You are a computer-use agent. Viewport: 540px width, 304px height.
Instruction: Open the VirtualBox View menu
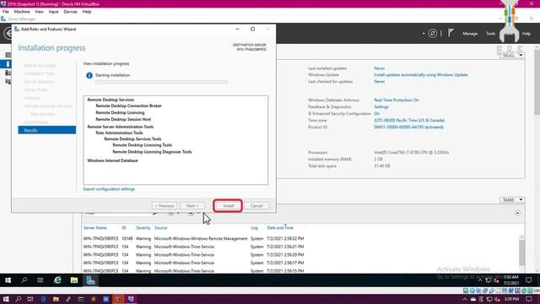coord(40,12)
